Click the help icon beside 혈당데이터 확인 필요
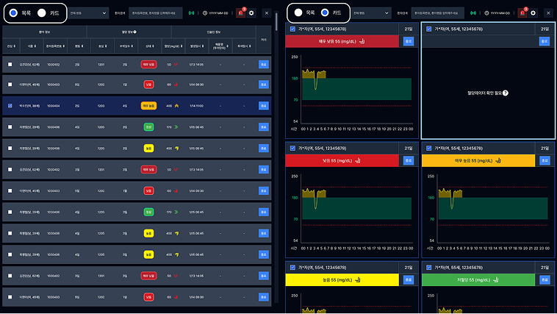This screenshot has width=557, height=314. (x=506, y=93)
